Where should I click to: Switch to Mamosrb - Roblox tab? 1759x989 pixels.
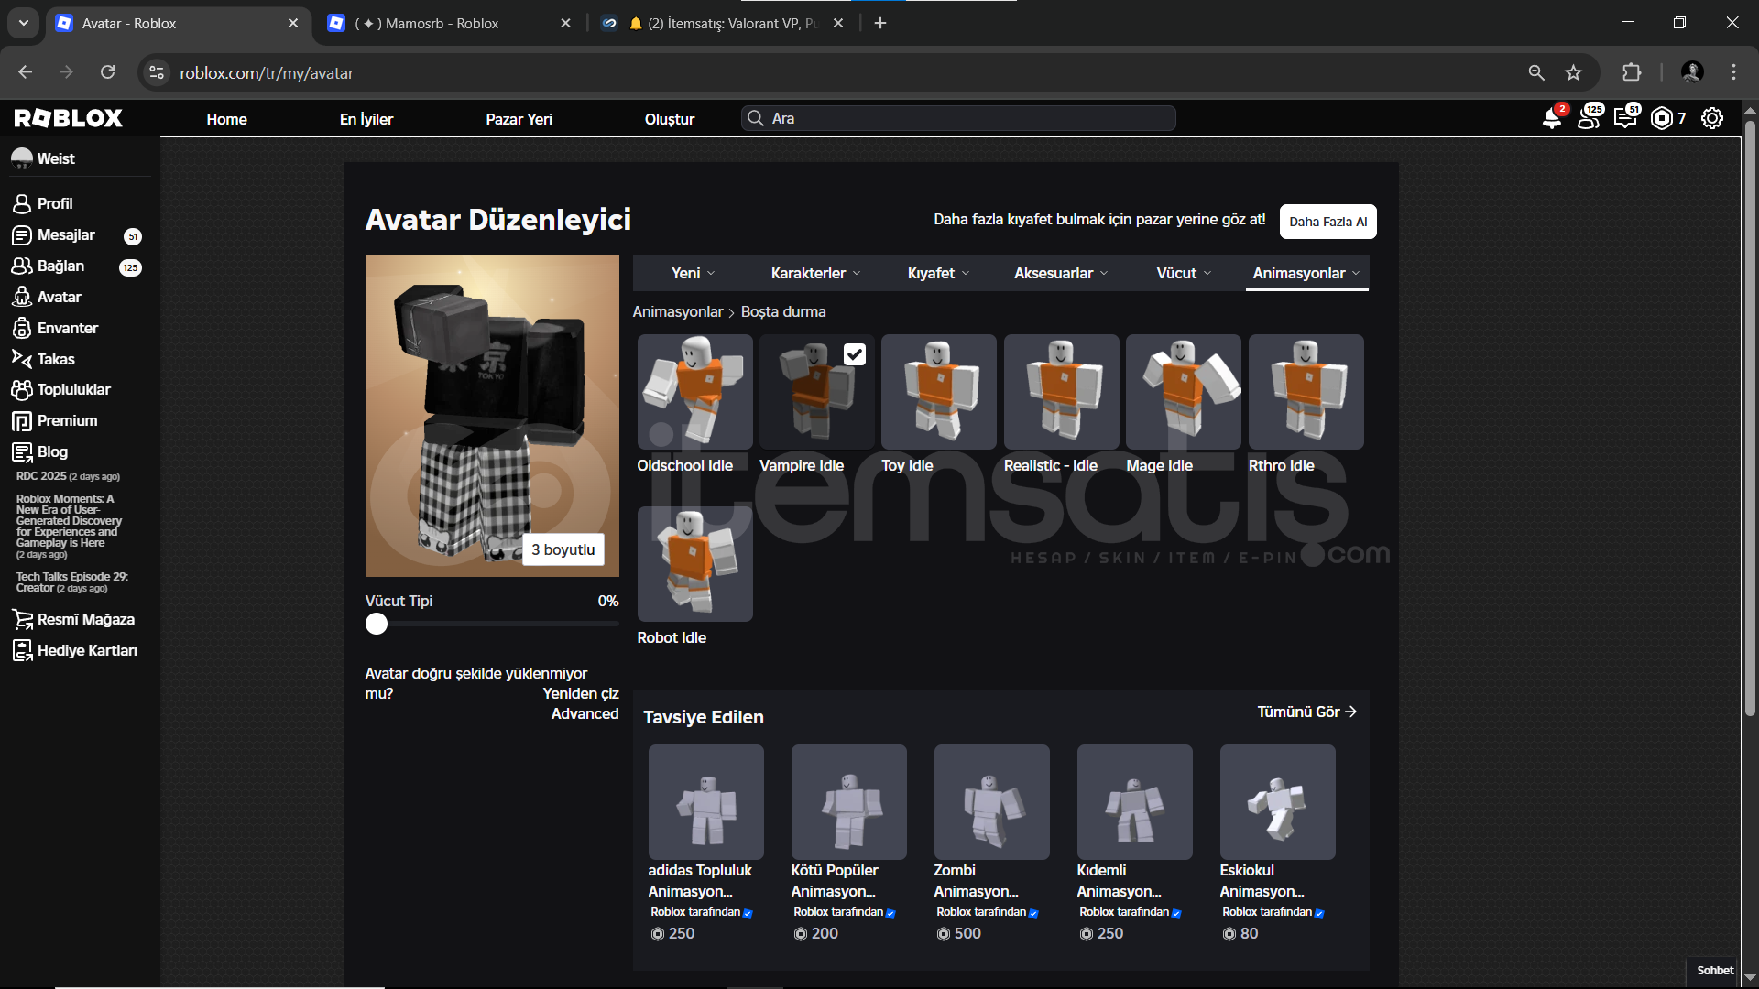(450, 24)
